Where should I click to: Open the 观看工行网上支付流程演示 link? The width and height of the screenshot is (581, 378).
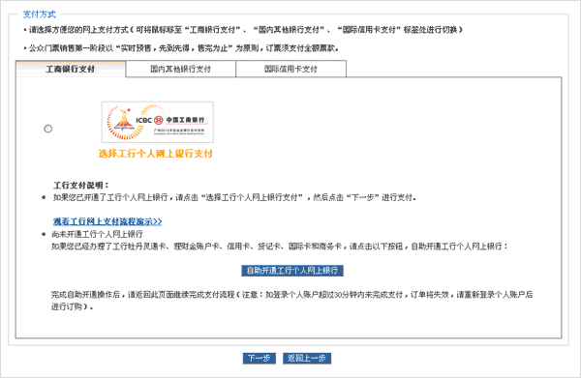coord(107,221)
